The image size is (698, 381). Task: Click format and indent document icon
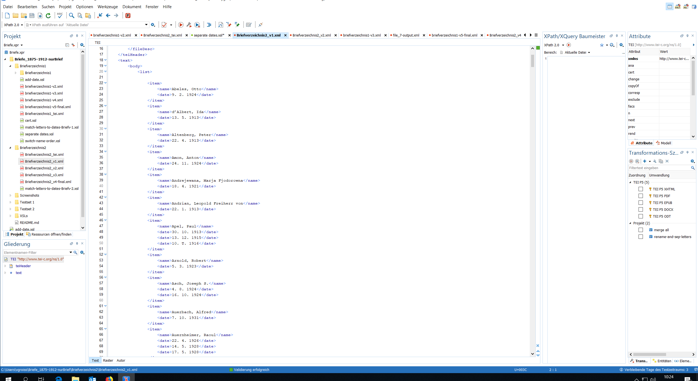[209, 25]
